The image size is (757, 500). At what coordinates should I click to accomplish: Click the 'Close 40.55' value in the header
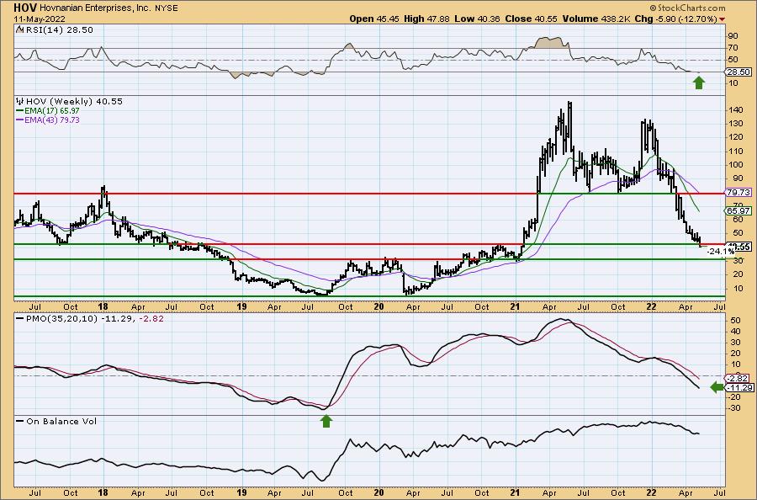(531, 19)
